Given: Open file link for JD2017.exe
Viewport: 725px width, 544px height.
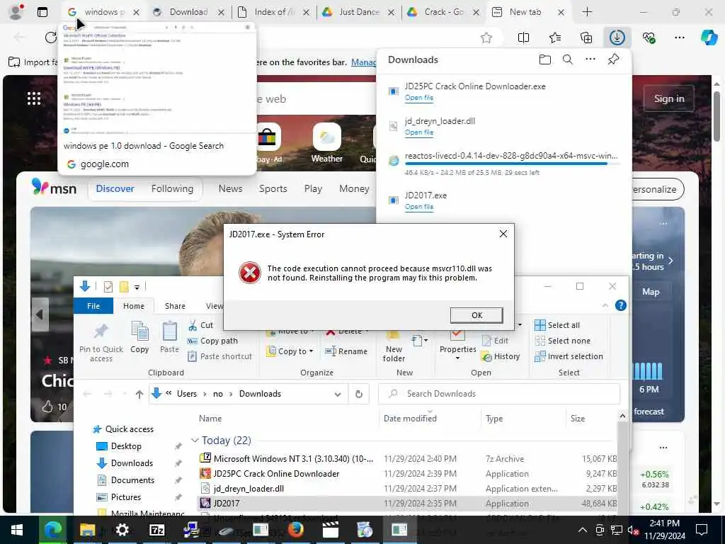Looking at the screenshot, I should pyautogui.click(x=419, y=207).
